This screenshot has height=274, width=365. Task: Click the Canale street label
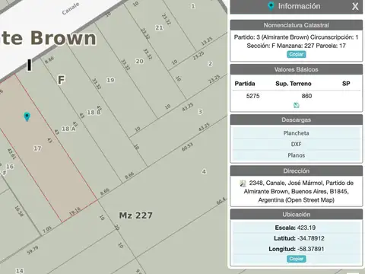pyautogui.click(x=71, y=9)
